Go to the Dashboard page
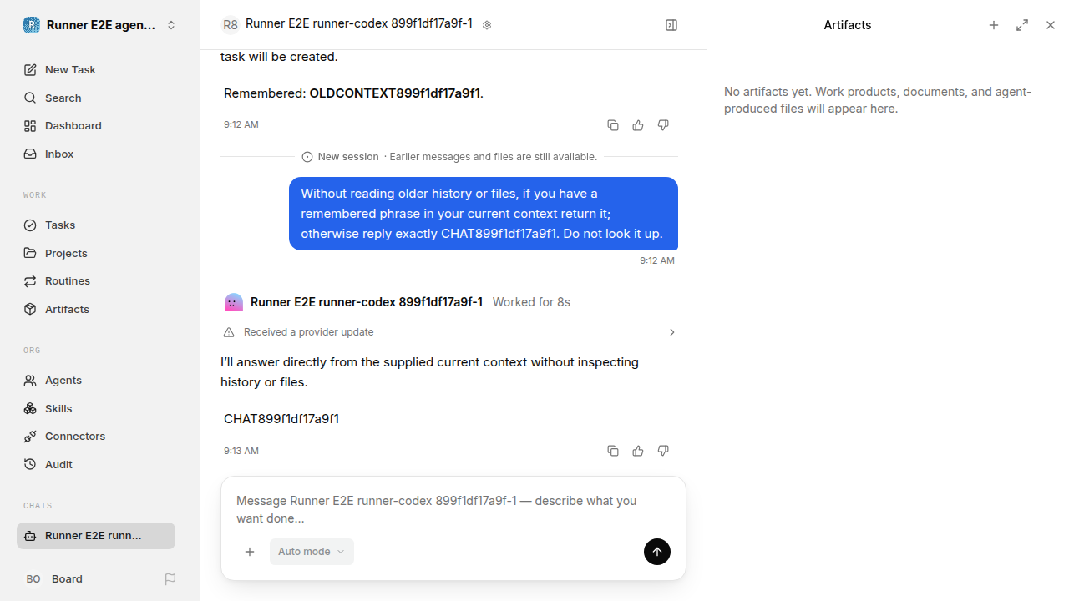 click(x=96, y=126)
